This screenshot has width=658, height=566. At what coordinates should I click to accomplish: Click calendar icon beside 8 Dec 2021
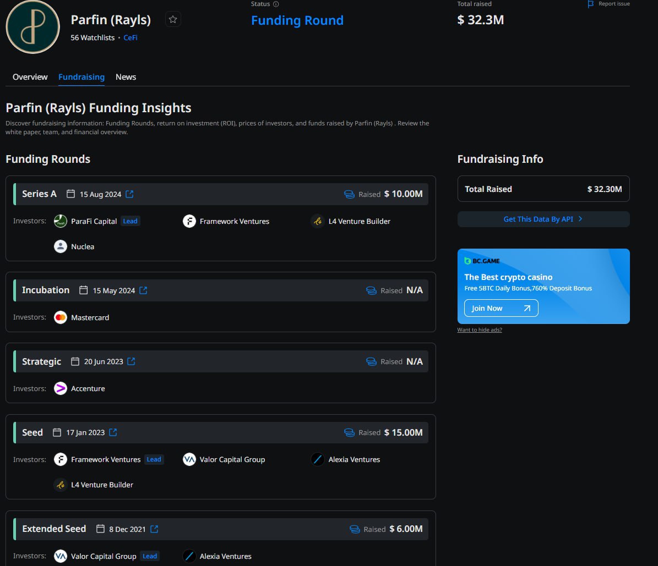[100, 529]
